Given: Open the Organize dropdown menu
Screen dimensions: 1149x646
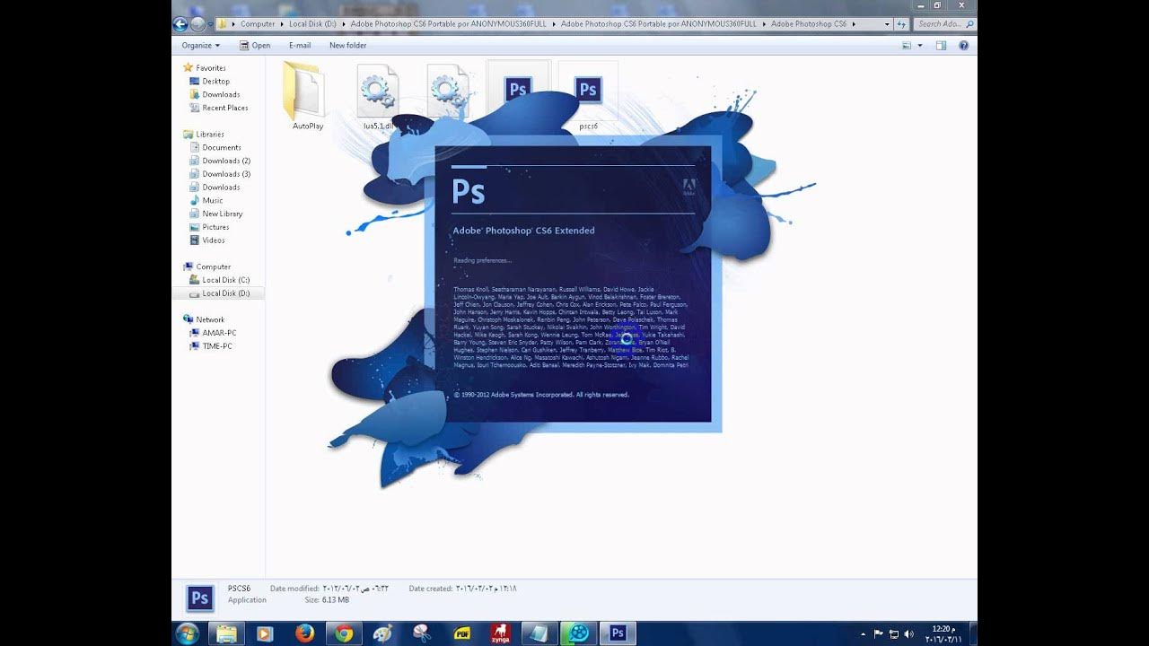Looking at the screenshot, I should click(x=200, y=45).
